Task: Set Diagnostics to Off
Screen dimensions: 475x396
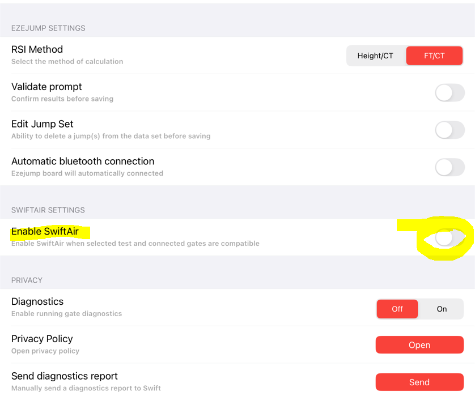Action: tap(397, 309)
